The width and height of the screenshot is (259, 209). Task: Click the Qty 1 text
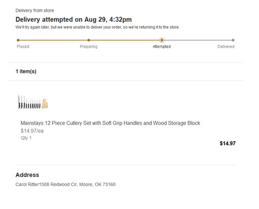(26, 138)
